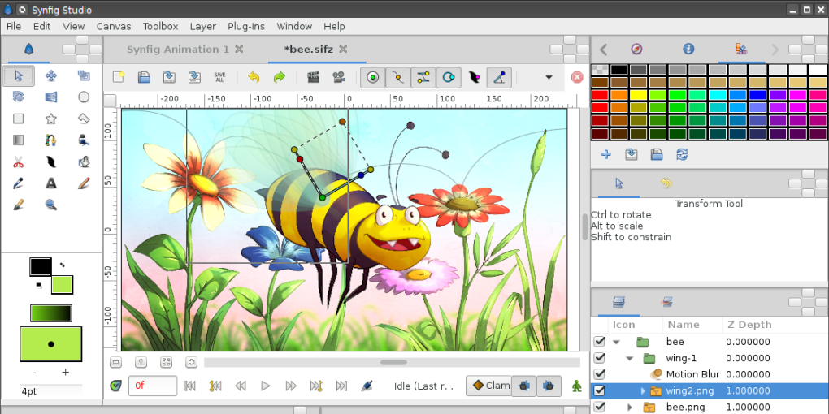This screenshot has width=829, height=414.
Task: Choose the Text tool
Action: coord(51,183)
